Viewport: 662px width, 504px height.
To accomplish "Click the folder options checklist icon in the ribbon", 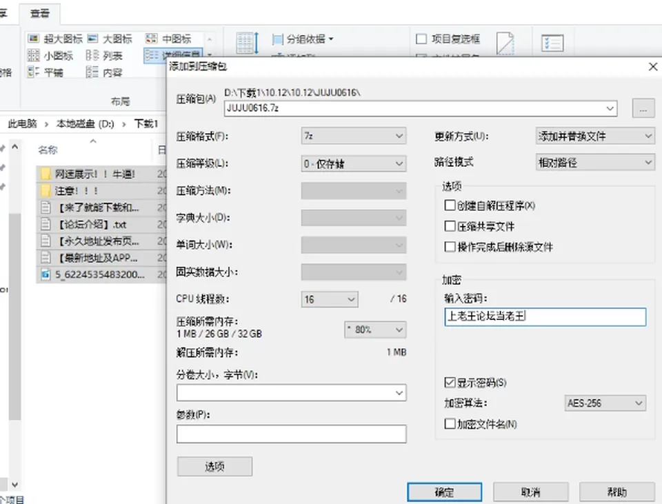I will [552, 43].
